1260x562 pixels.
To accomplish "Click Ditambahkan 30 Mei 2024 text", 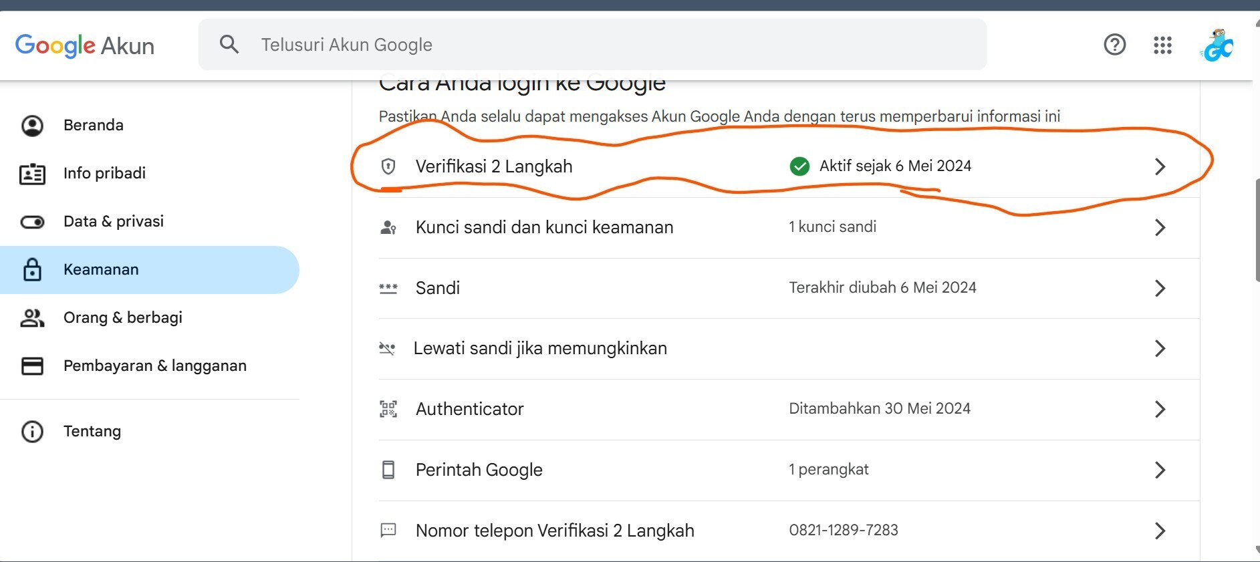I will pos(880,408).
